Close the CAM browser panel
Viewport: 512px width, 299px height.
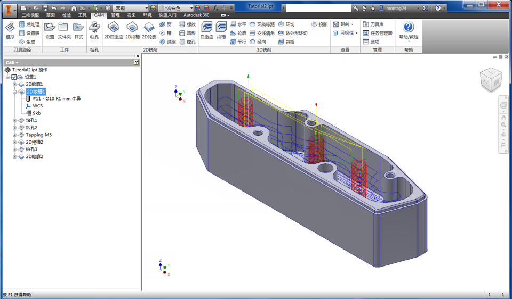pos(138,56)
